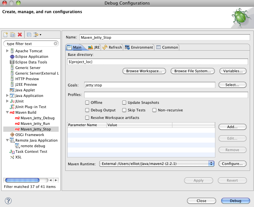Expand the Java Application tree node
Viewport: 254px width, 207px height.
click(x=7, y=96)
